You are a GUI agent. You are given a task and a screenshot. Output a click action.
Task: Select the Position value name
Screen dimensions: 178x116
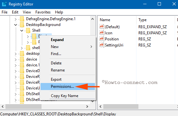coord(112,39)
